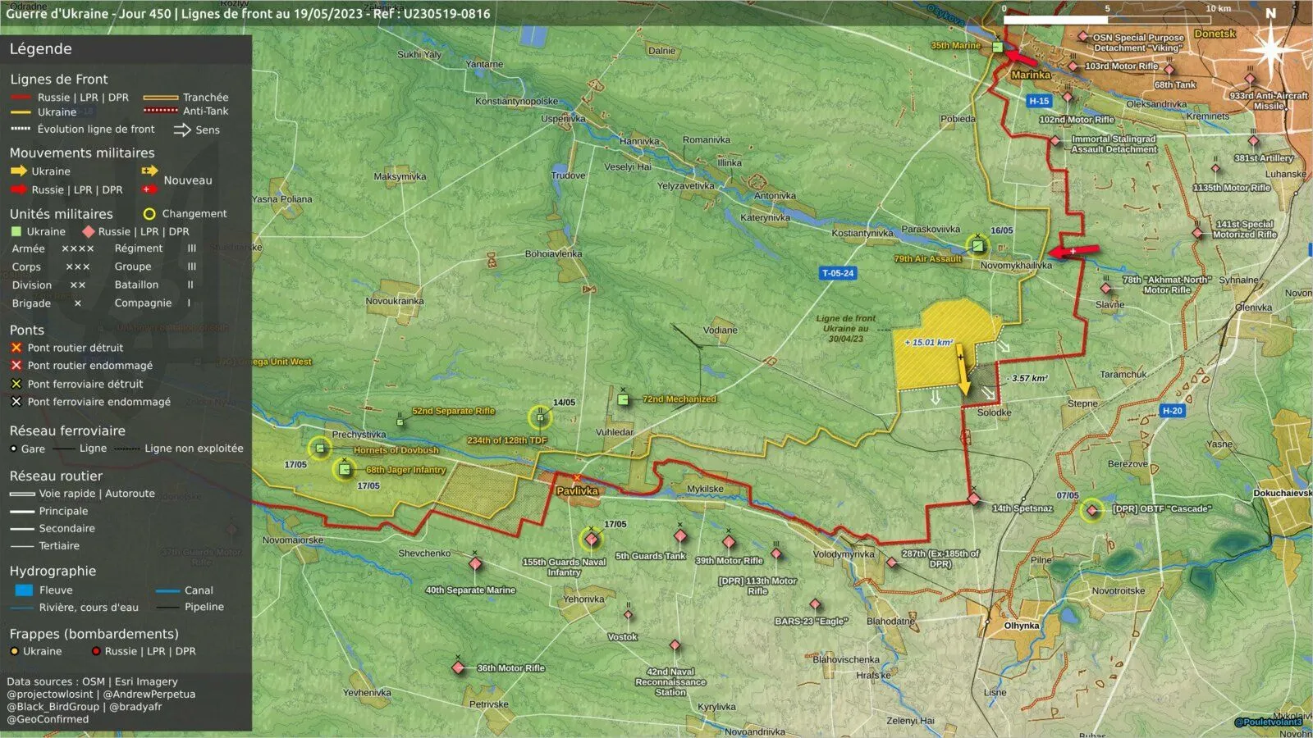Viewport: 1313px width, 738px height.
Task: Click the Olhynka town label
Action: tap(1022, 626)
